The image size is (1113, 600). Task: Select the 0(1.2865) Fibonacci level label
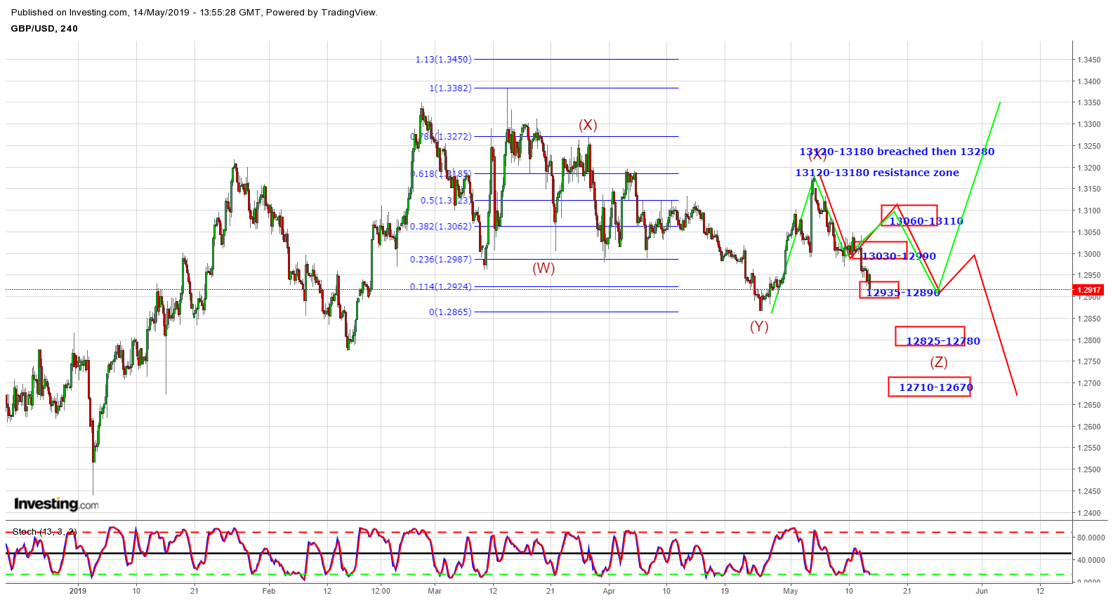coord(450,312)
